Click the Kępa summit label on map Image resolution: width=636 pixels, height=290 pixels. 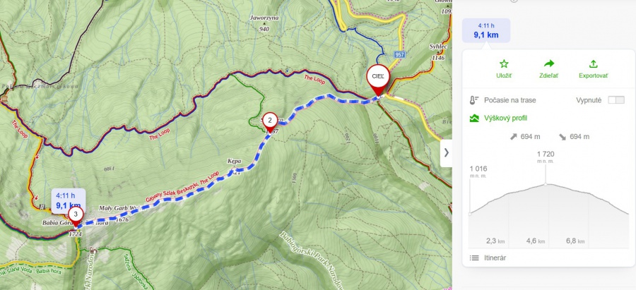pyautogui.click(x=235, y=161)
